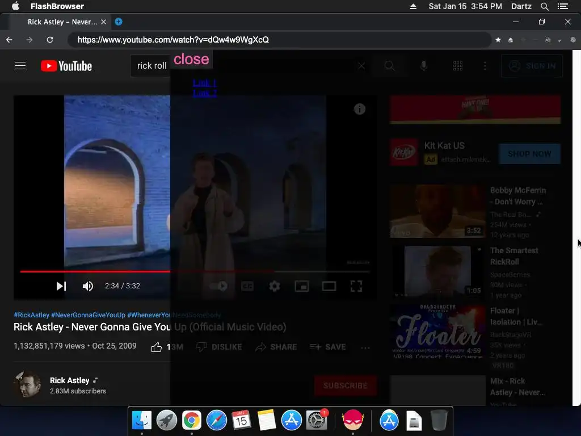Skip to the next video
The width and height of the screenshot is (581, 436).
click(x=61, y=286)
